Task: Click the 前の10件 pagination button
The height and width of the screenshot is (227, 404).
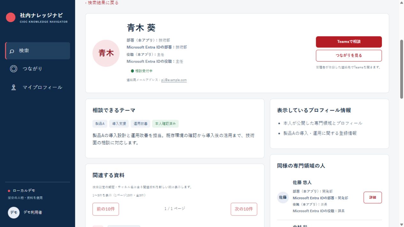Action: 106,209
